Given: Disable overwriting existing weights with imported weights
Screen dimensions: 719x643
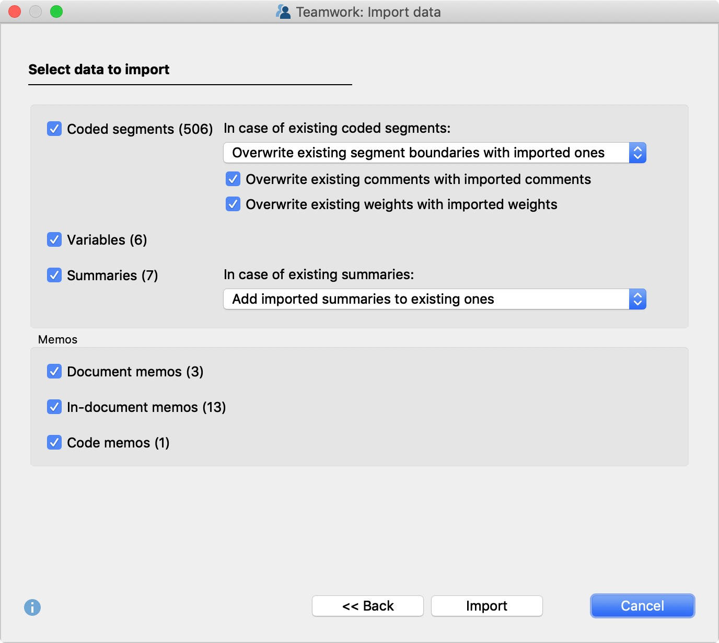Looking at the screenshot, I should [x=233, y=204].
